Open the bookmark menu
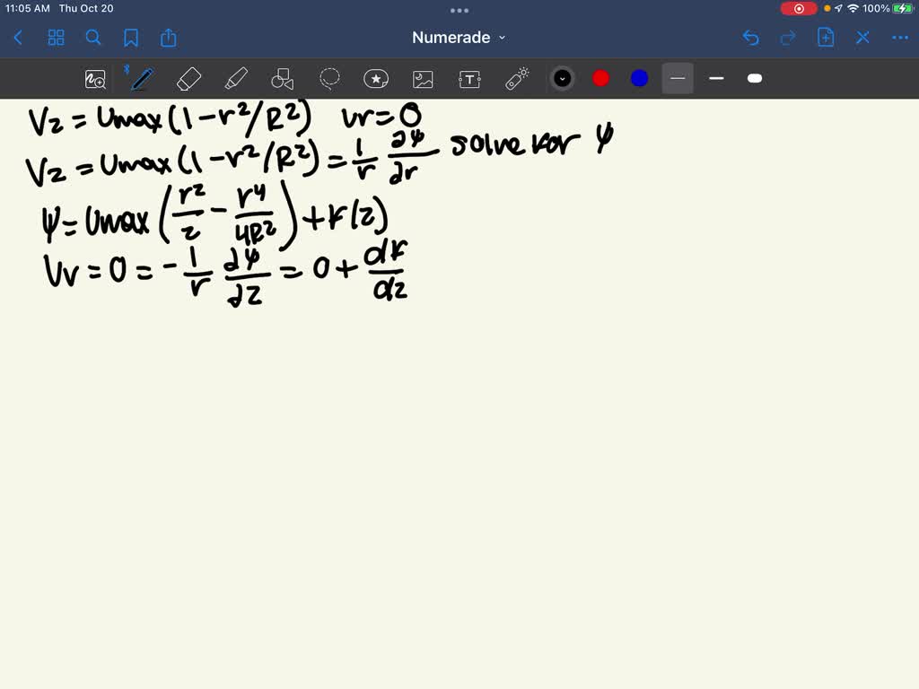Viewport: 919px width, 689px height. tap(131, 38)
